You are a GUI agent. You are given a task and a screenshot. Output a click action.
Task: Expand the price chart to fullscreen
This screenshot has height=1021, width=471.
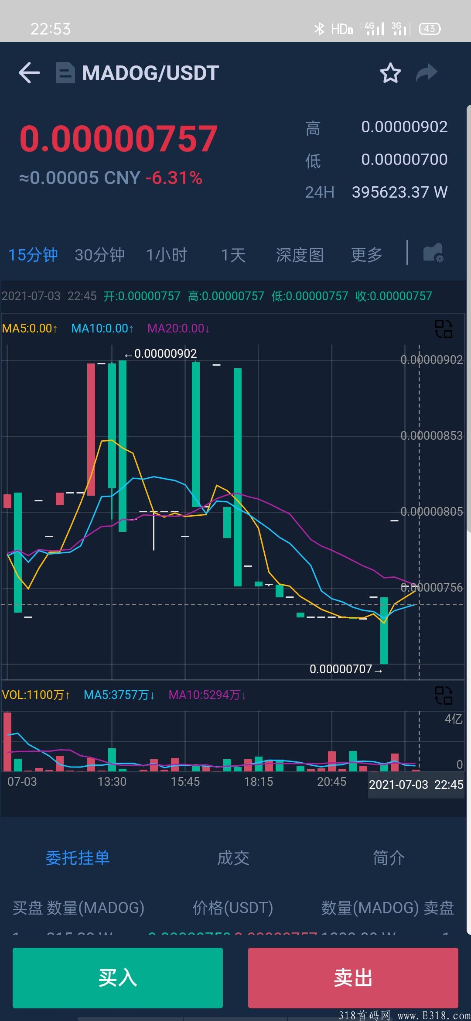444,329
